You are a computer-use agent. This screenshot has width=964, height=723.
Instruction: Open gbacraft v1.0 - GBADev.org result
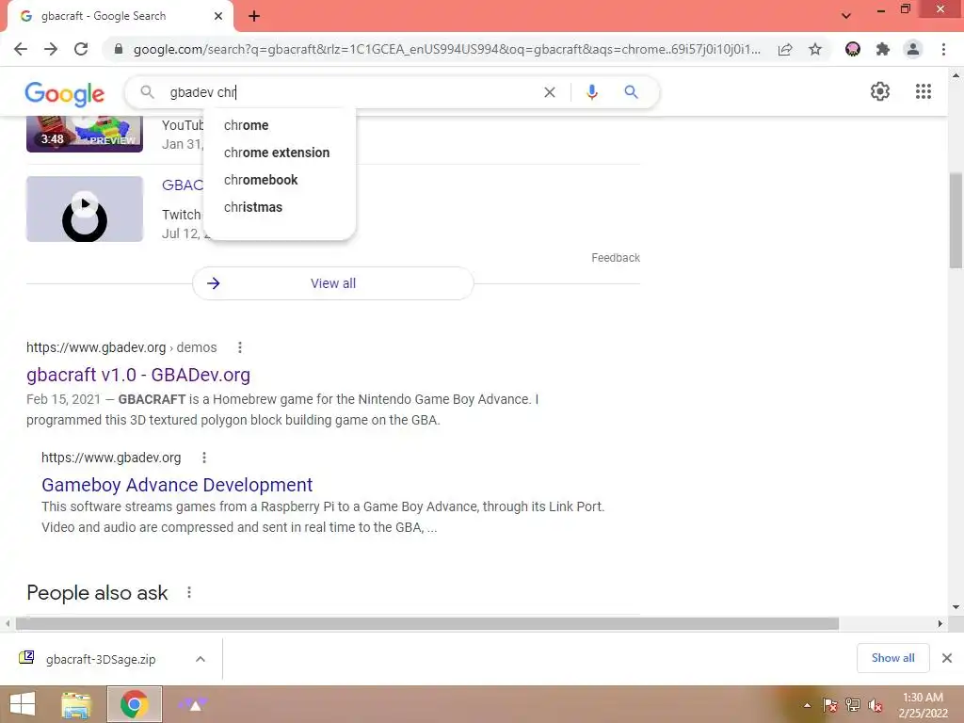point(138,375)
